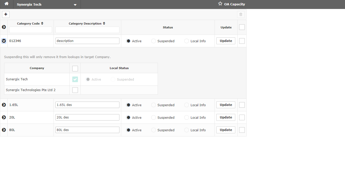Expand details for the 1.65L category
Viewport: 345px width, 174px height.
pos(4,105)
